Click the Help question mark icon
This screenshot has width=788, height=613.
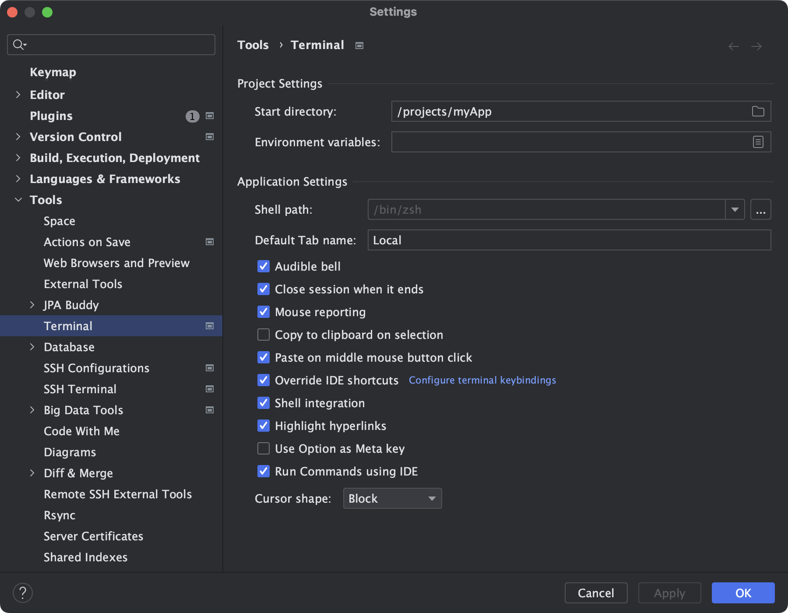pos(23,593)
